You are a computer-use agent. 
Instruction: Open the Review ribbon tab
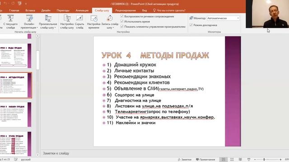tap(126, 10)
